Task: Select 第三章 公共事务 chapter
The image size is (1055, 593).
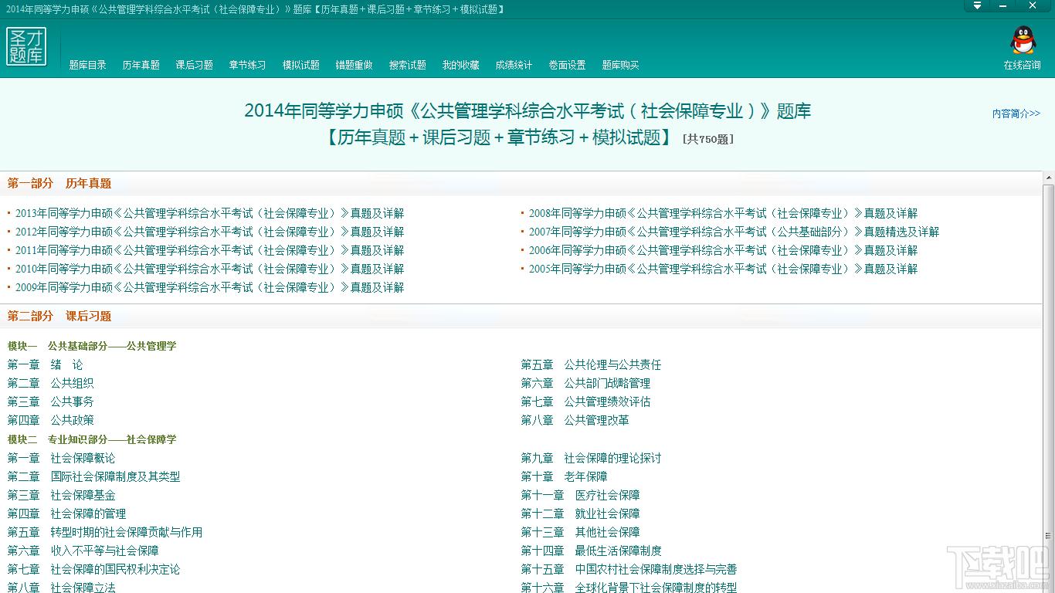Action: click(51, 402)
